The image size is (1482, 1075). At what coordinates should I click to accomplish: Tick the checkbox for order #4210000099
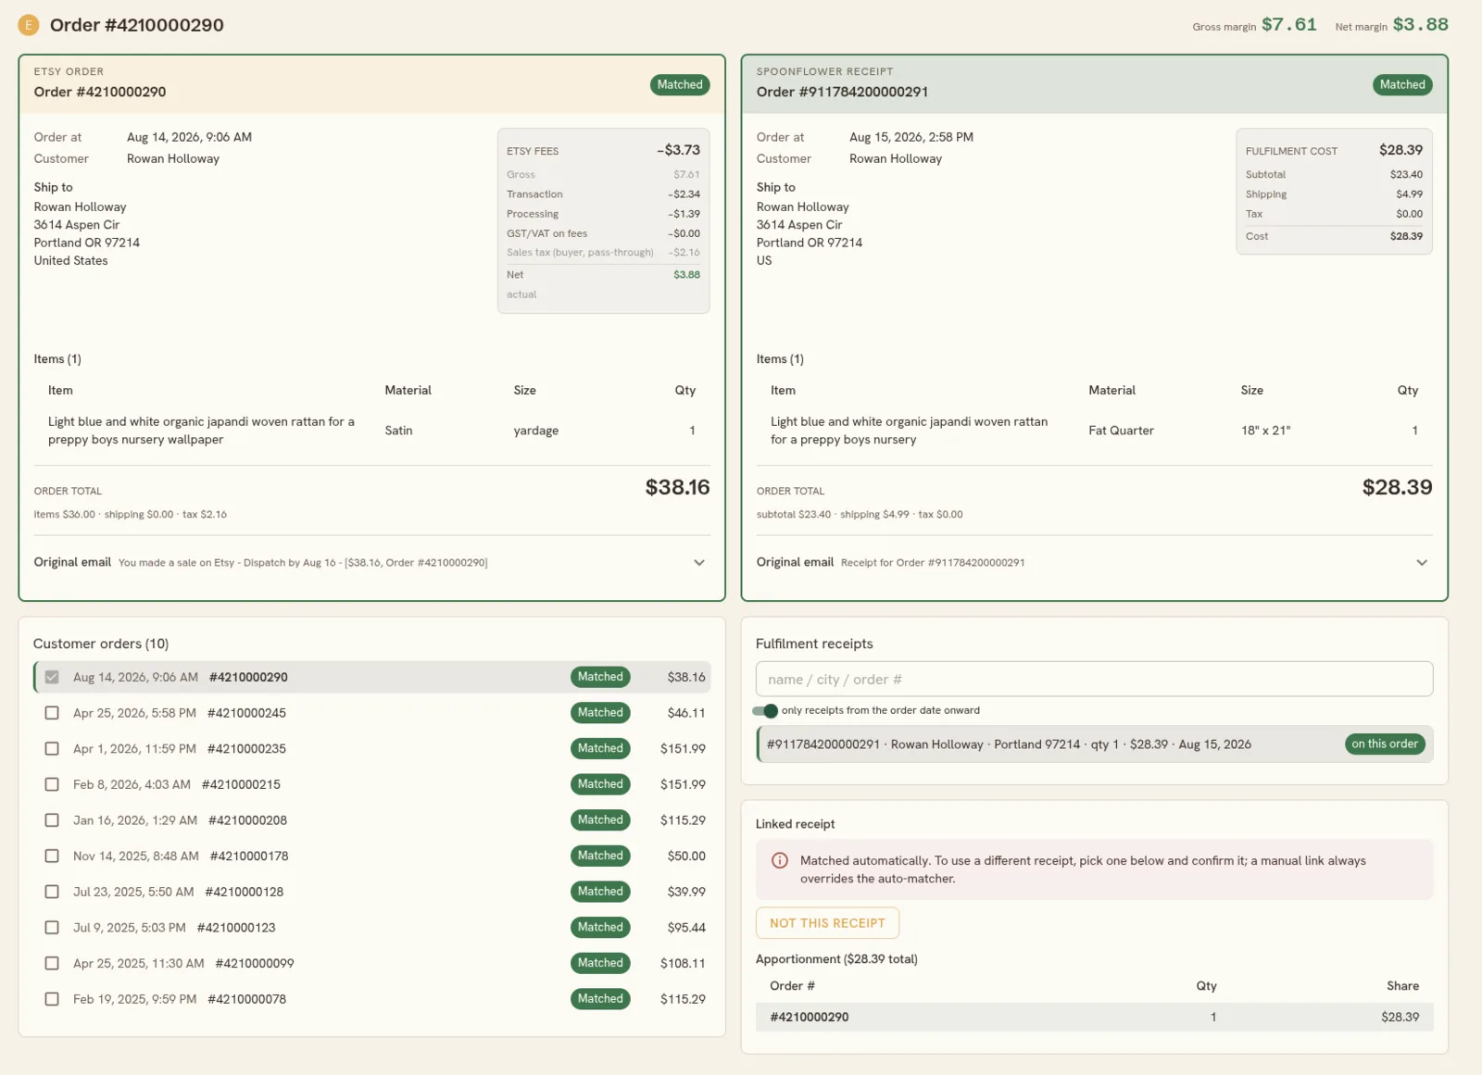coord(52,963)
